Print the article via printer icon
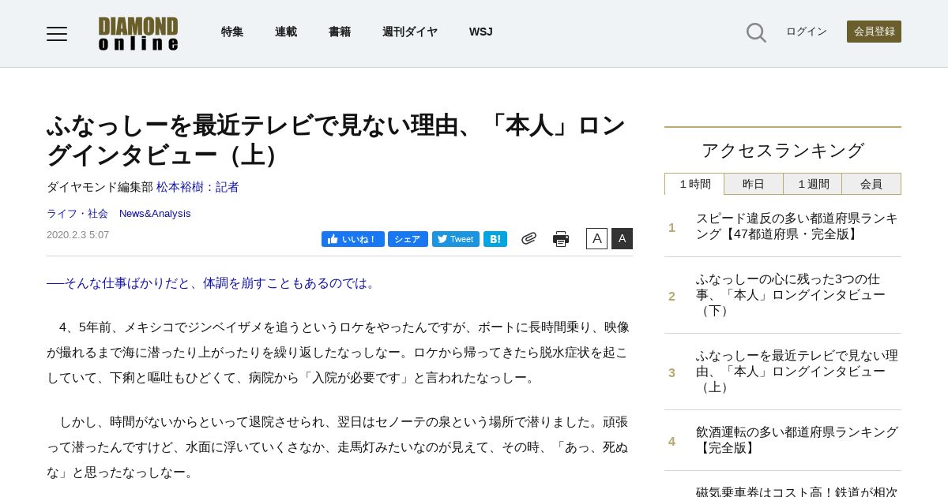Image resolution: width=948 pixels, height=497 pixels. coord(561,239)
